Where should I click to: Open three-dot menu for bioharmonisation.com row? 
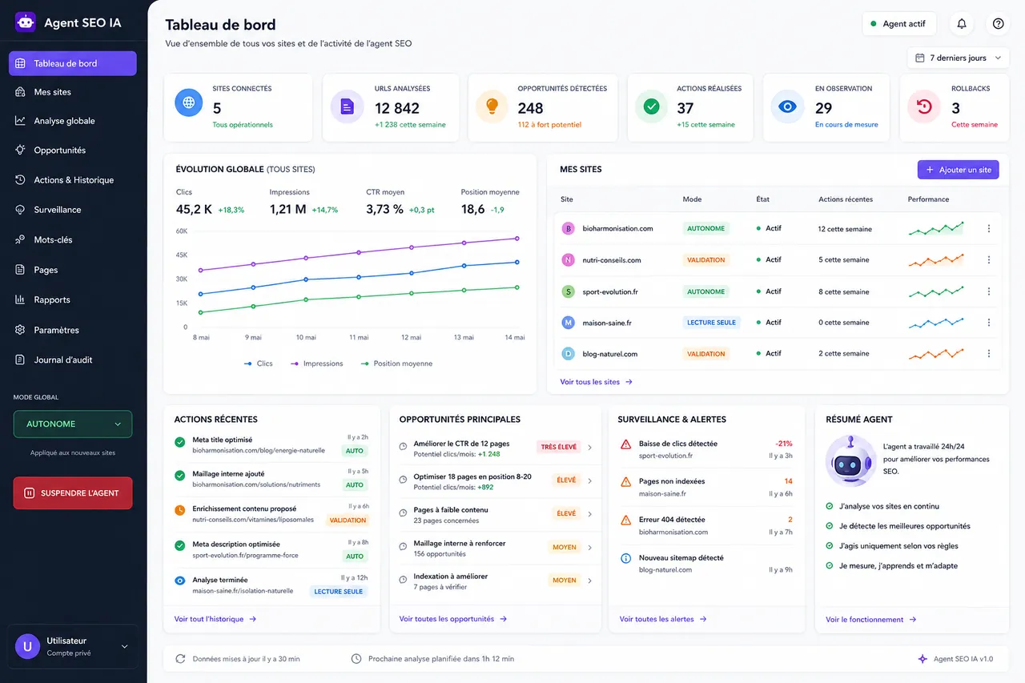[x=989, y=228]
